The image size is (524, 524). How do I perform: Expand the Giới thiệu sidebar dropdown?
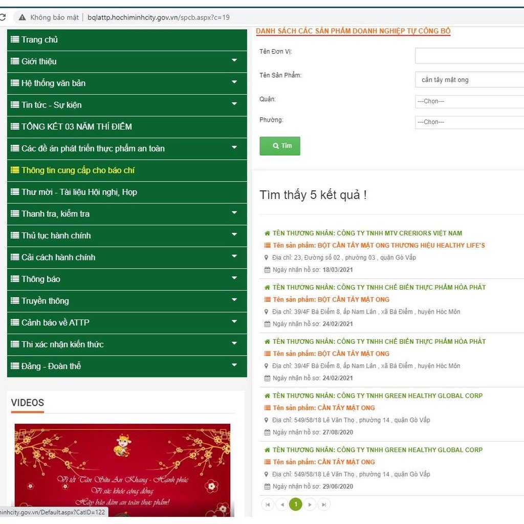[234, 61]
